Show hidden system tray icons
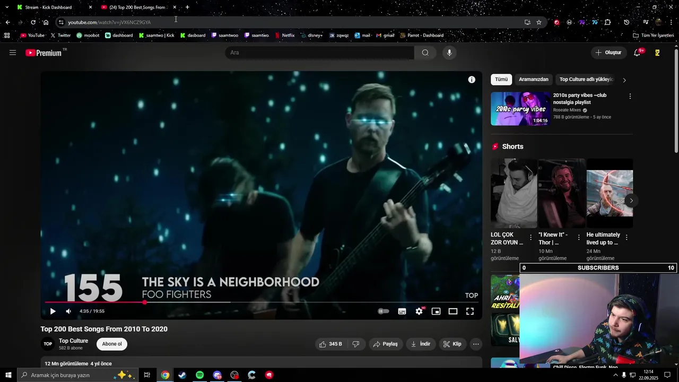 coord(615,375)
